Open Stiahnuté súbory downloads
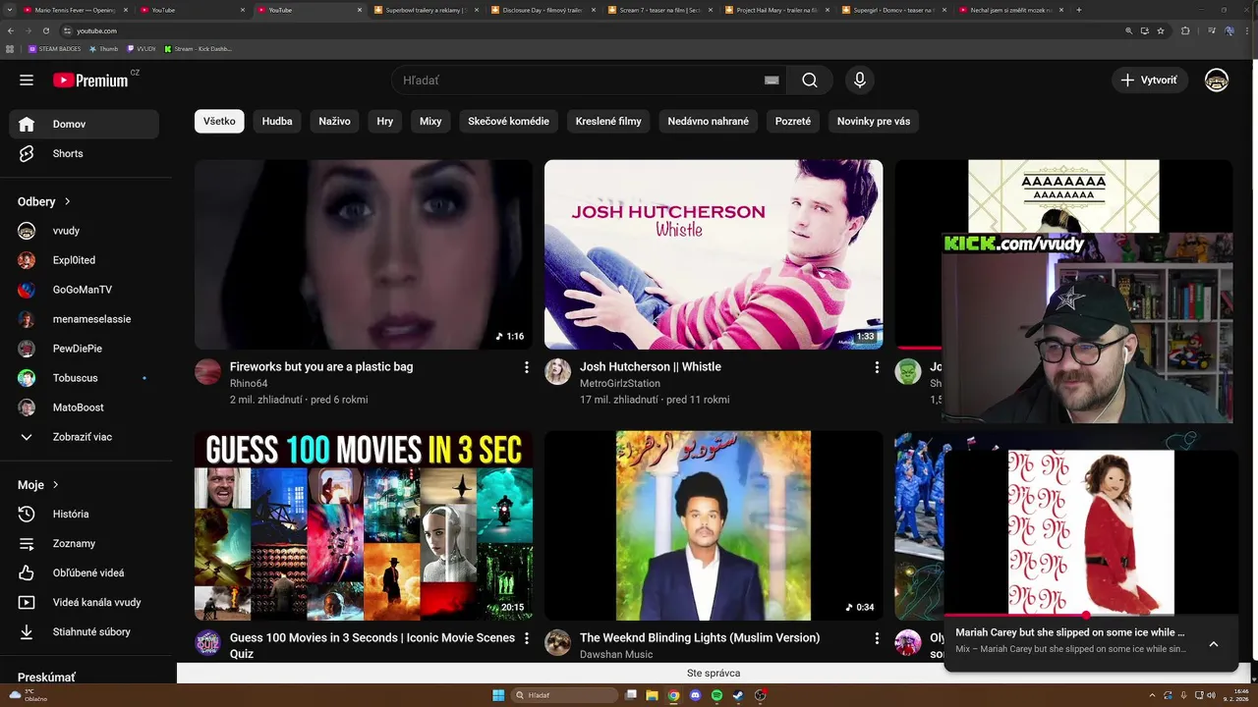Screen dimensions: 1258x707 [84, 631]
